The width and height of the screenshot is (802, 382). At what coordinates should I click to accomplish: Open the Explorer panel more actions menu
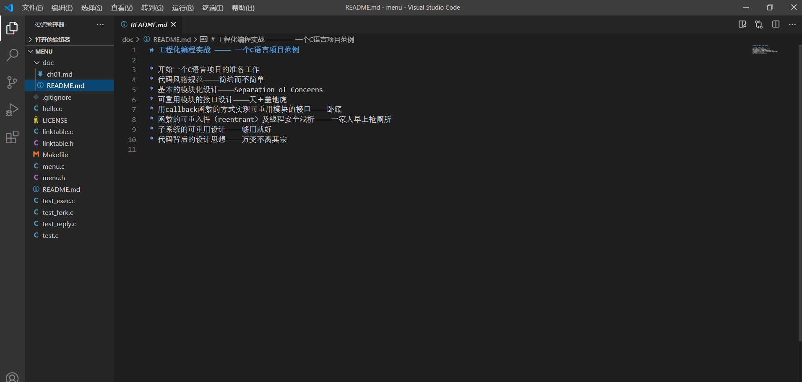(100, 24)
